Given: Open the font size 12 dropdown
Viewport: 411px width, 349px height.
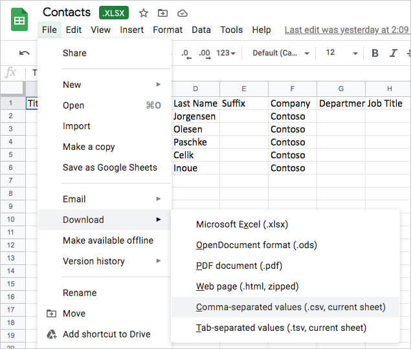Looking at the screenshot, I should click(338, 53).
